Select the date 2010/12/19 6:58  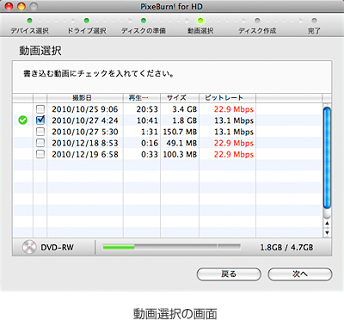[85, 154]
